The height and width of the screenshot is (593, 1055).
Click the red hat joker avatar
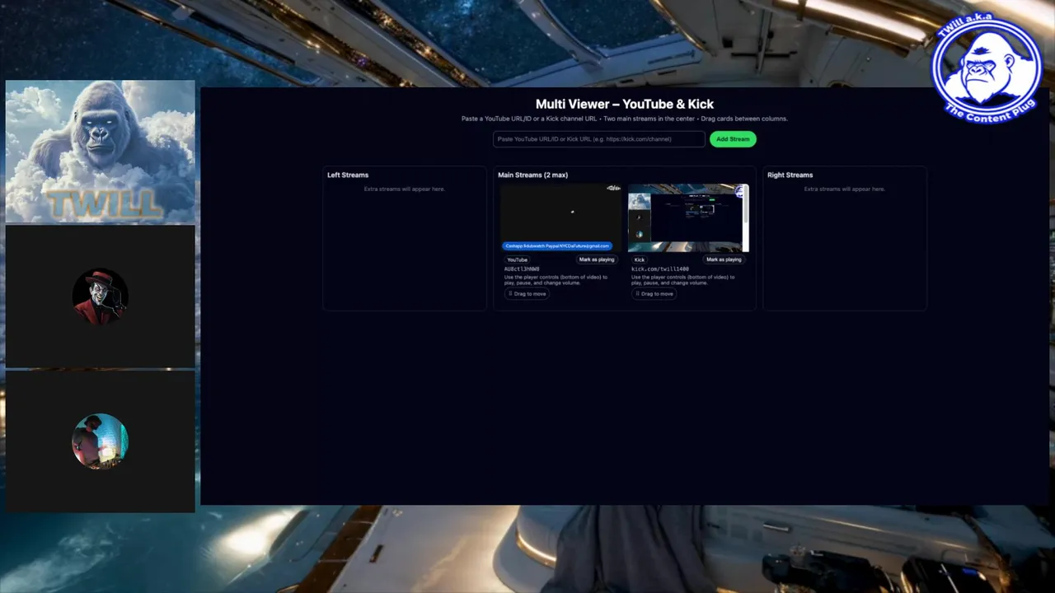click(100, 296)
